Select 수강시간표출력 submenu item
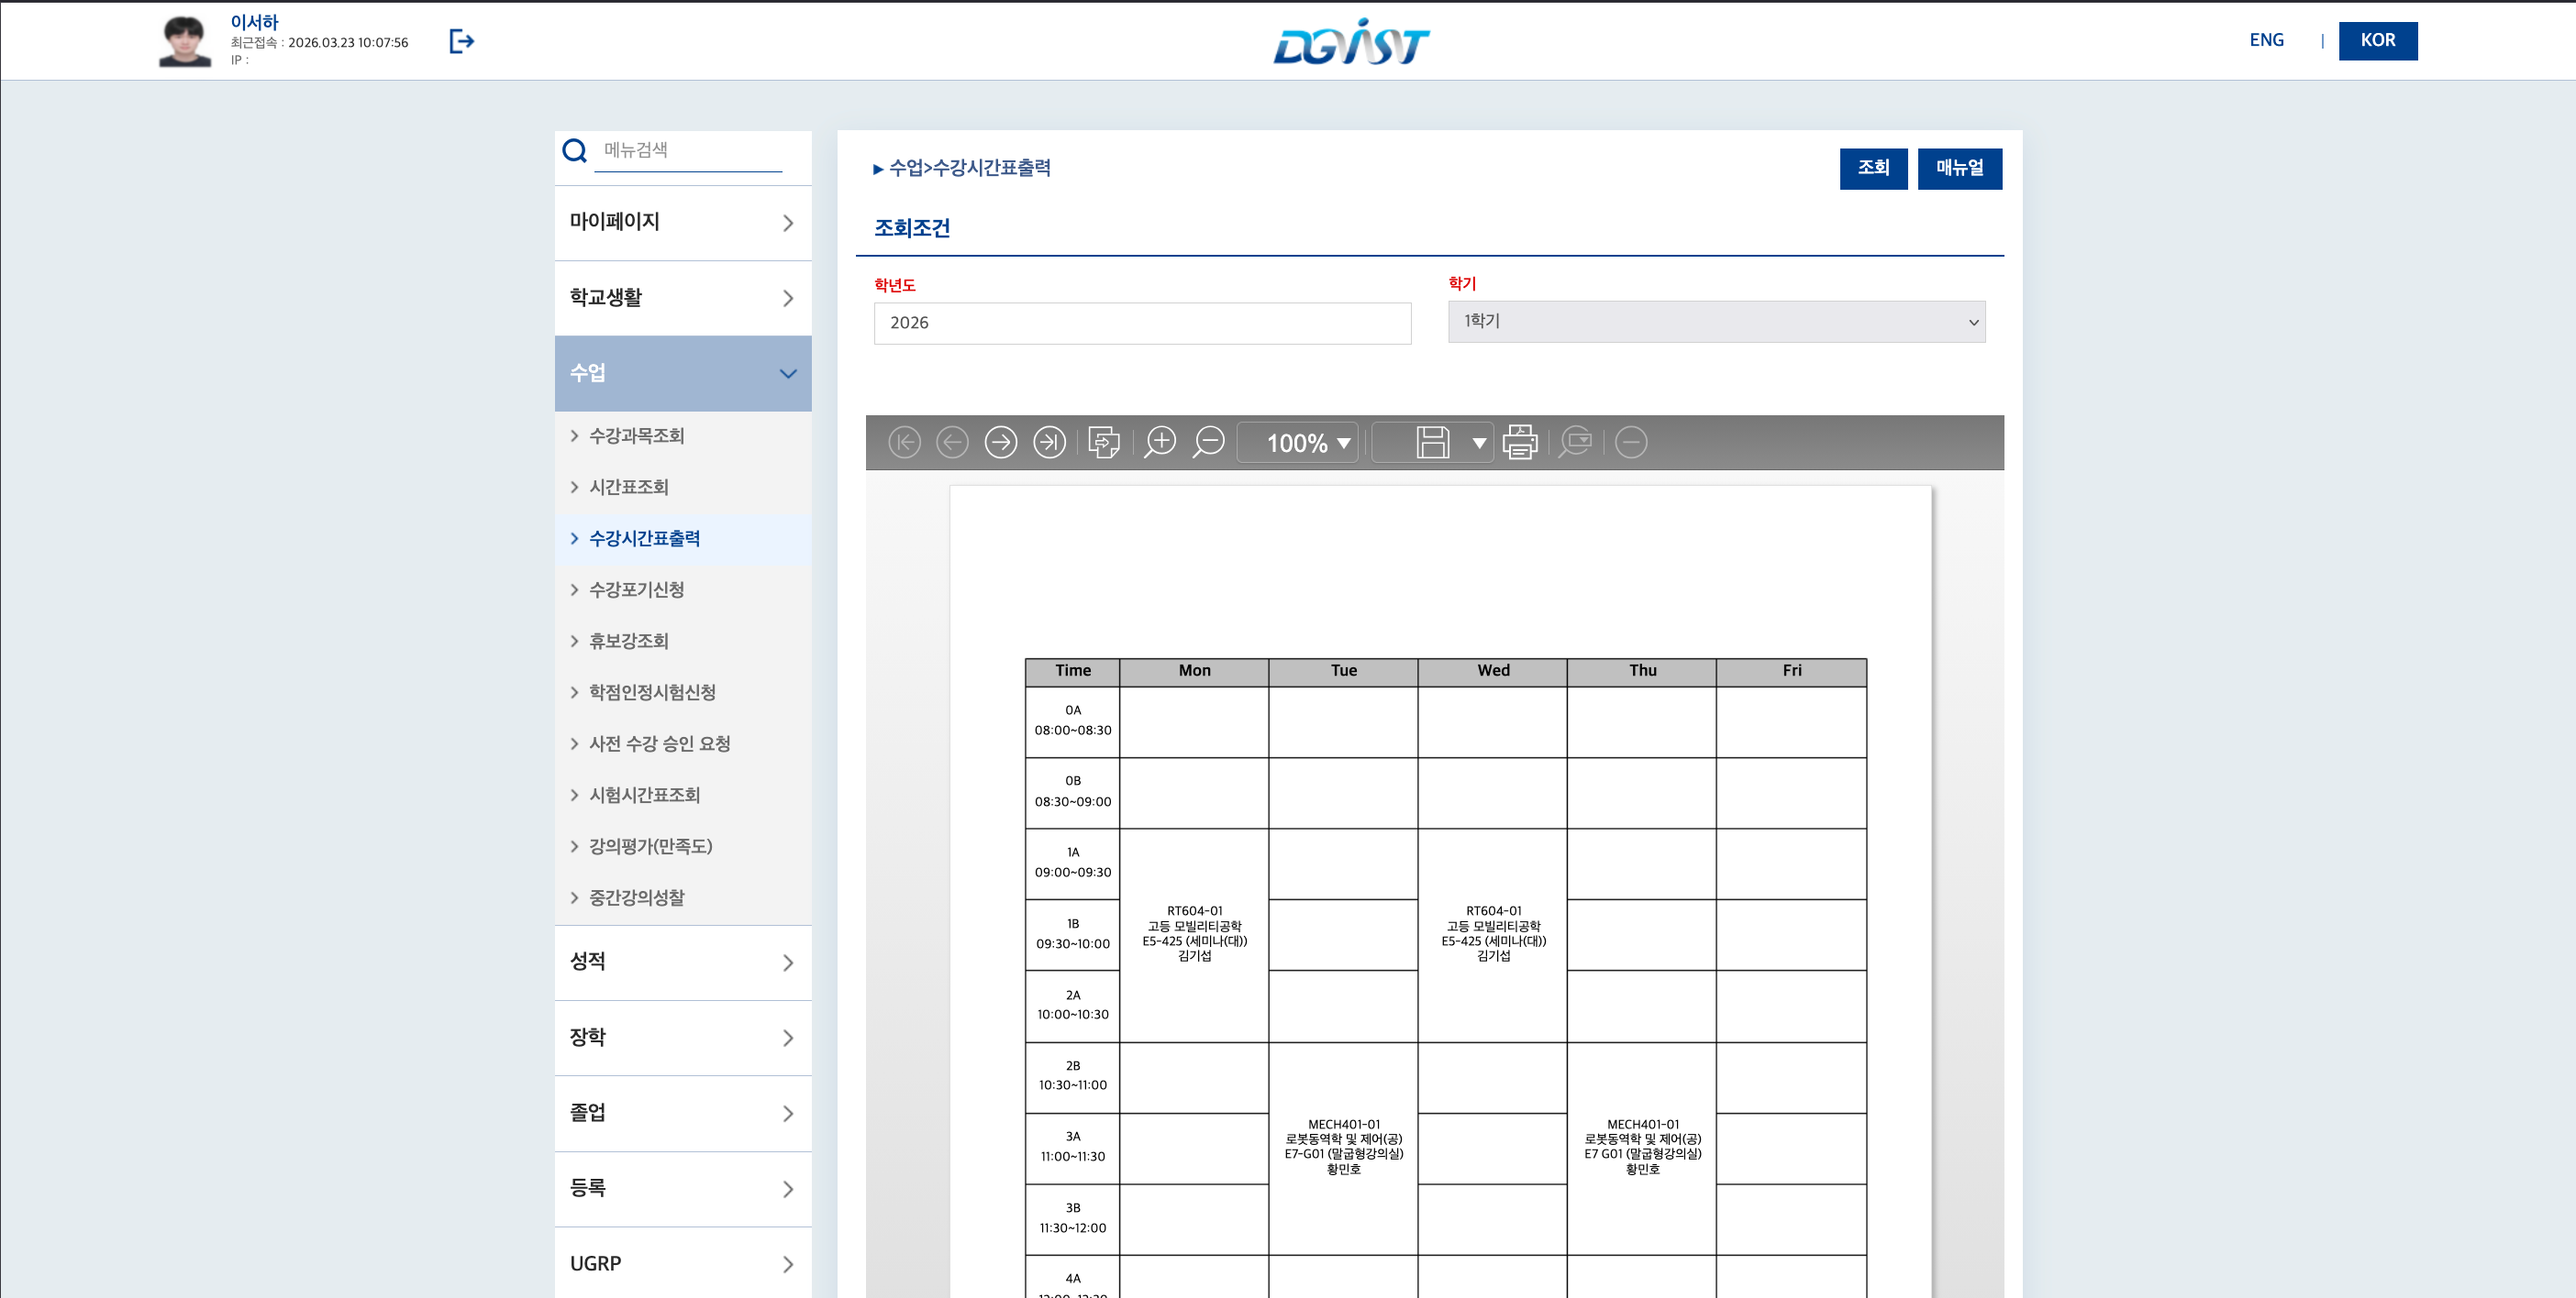The width and height of the screenshot is (2576, 1298). point(645,539)
